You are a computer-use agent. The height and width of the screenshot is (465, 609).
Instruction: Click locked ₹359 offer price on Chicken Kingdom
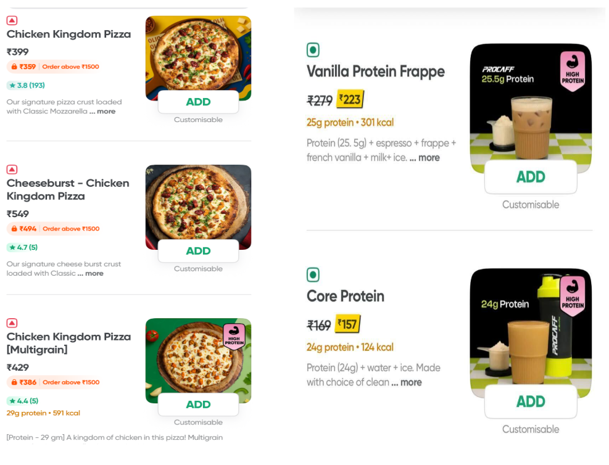click(24, 67)
